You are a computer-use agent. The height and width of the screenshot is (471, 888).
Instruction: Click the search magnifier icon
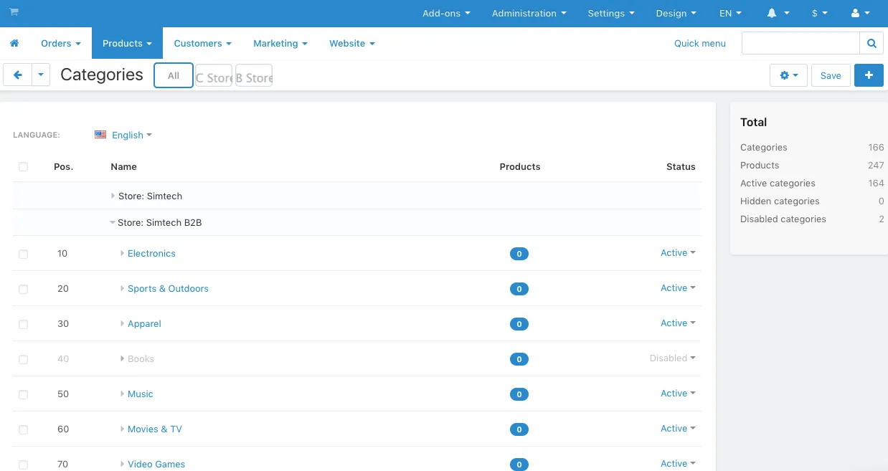click(871, 43)
